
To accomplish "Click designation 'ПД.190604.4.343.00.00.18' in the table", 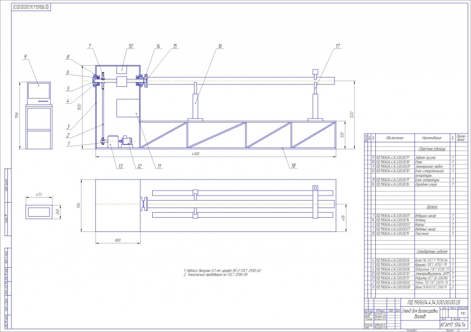I will (393, 162).
